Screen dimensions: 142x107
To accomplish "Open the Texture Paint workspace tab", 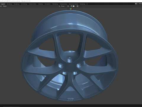I will click(x=33, y=4).
